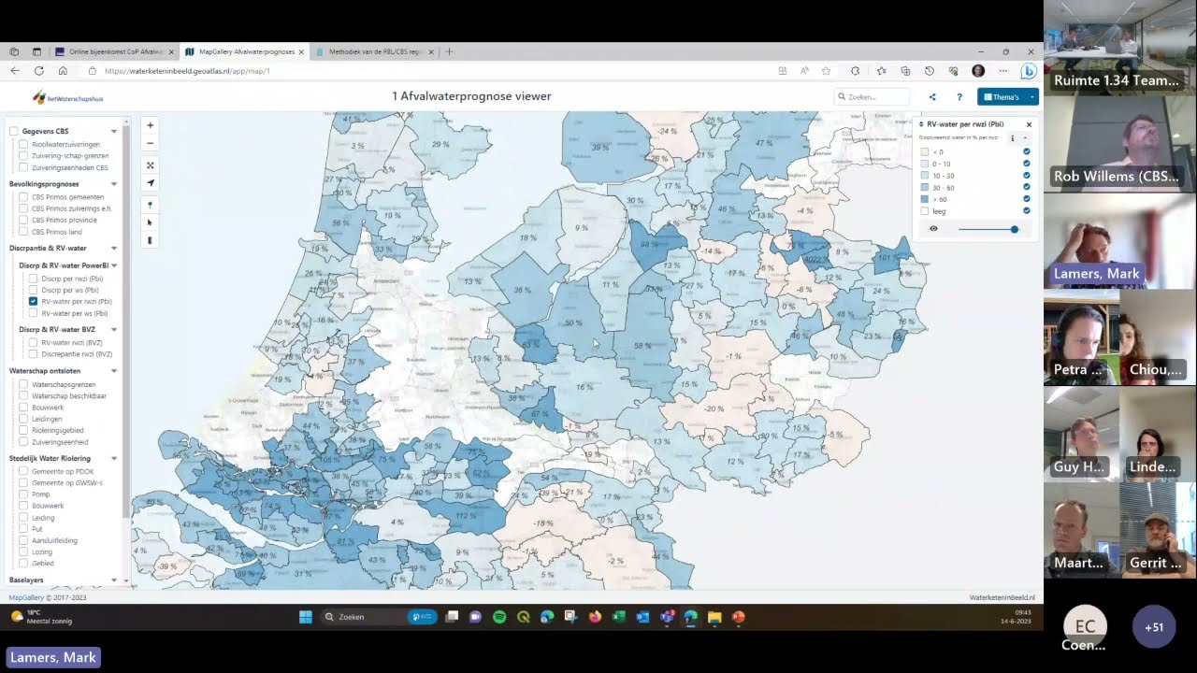Click the WaterketeninBeeld.nl footer link

pos(1002,597)
